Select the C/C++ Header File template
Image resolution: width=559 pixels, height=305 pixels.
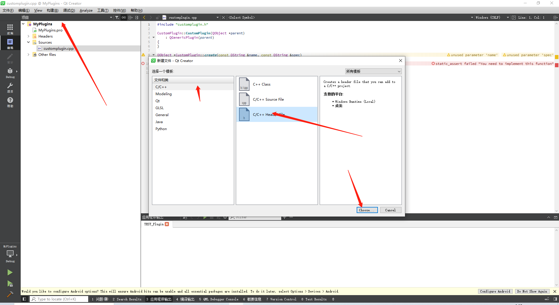pos(277,114)
